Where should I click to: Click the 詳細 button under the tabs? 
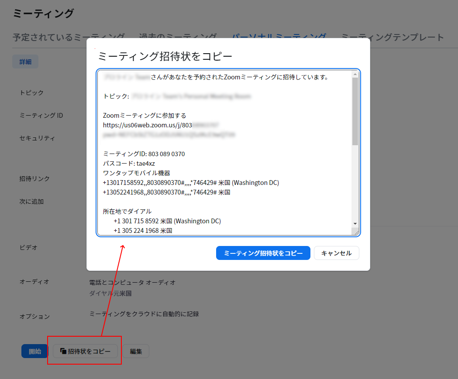point(25,62)
